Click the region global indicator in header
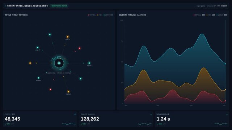Viewport: 232px width, 130px height. pos(201,6)
